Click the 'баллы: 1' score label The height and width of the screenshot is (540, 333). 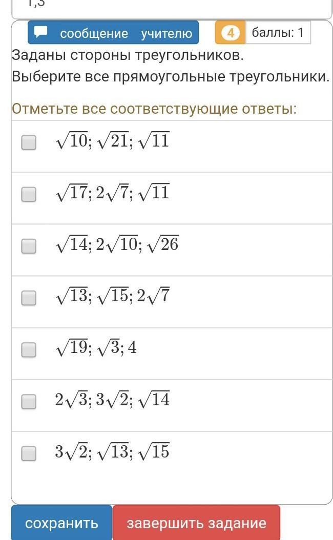coord(278,33)
